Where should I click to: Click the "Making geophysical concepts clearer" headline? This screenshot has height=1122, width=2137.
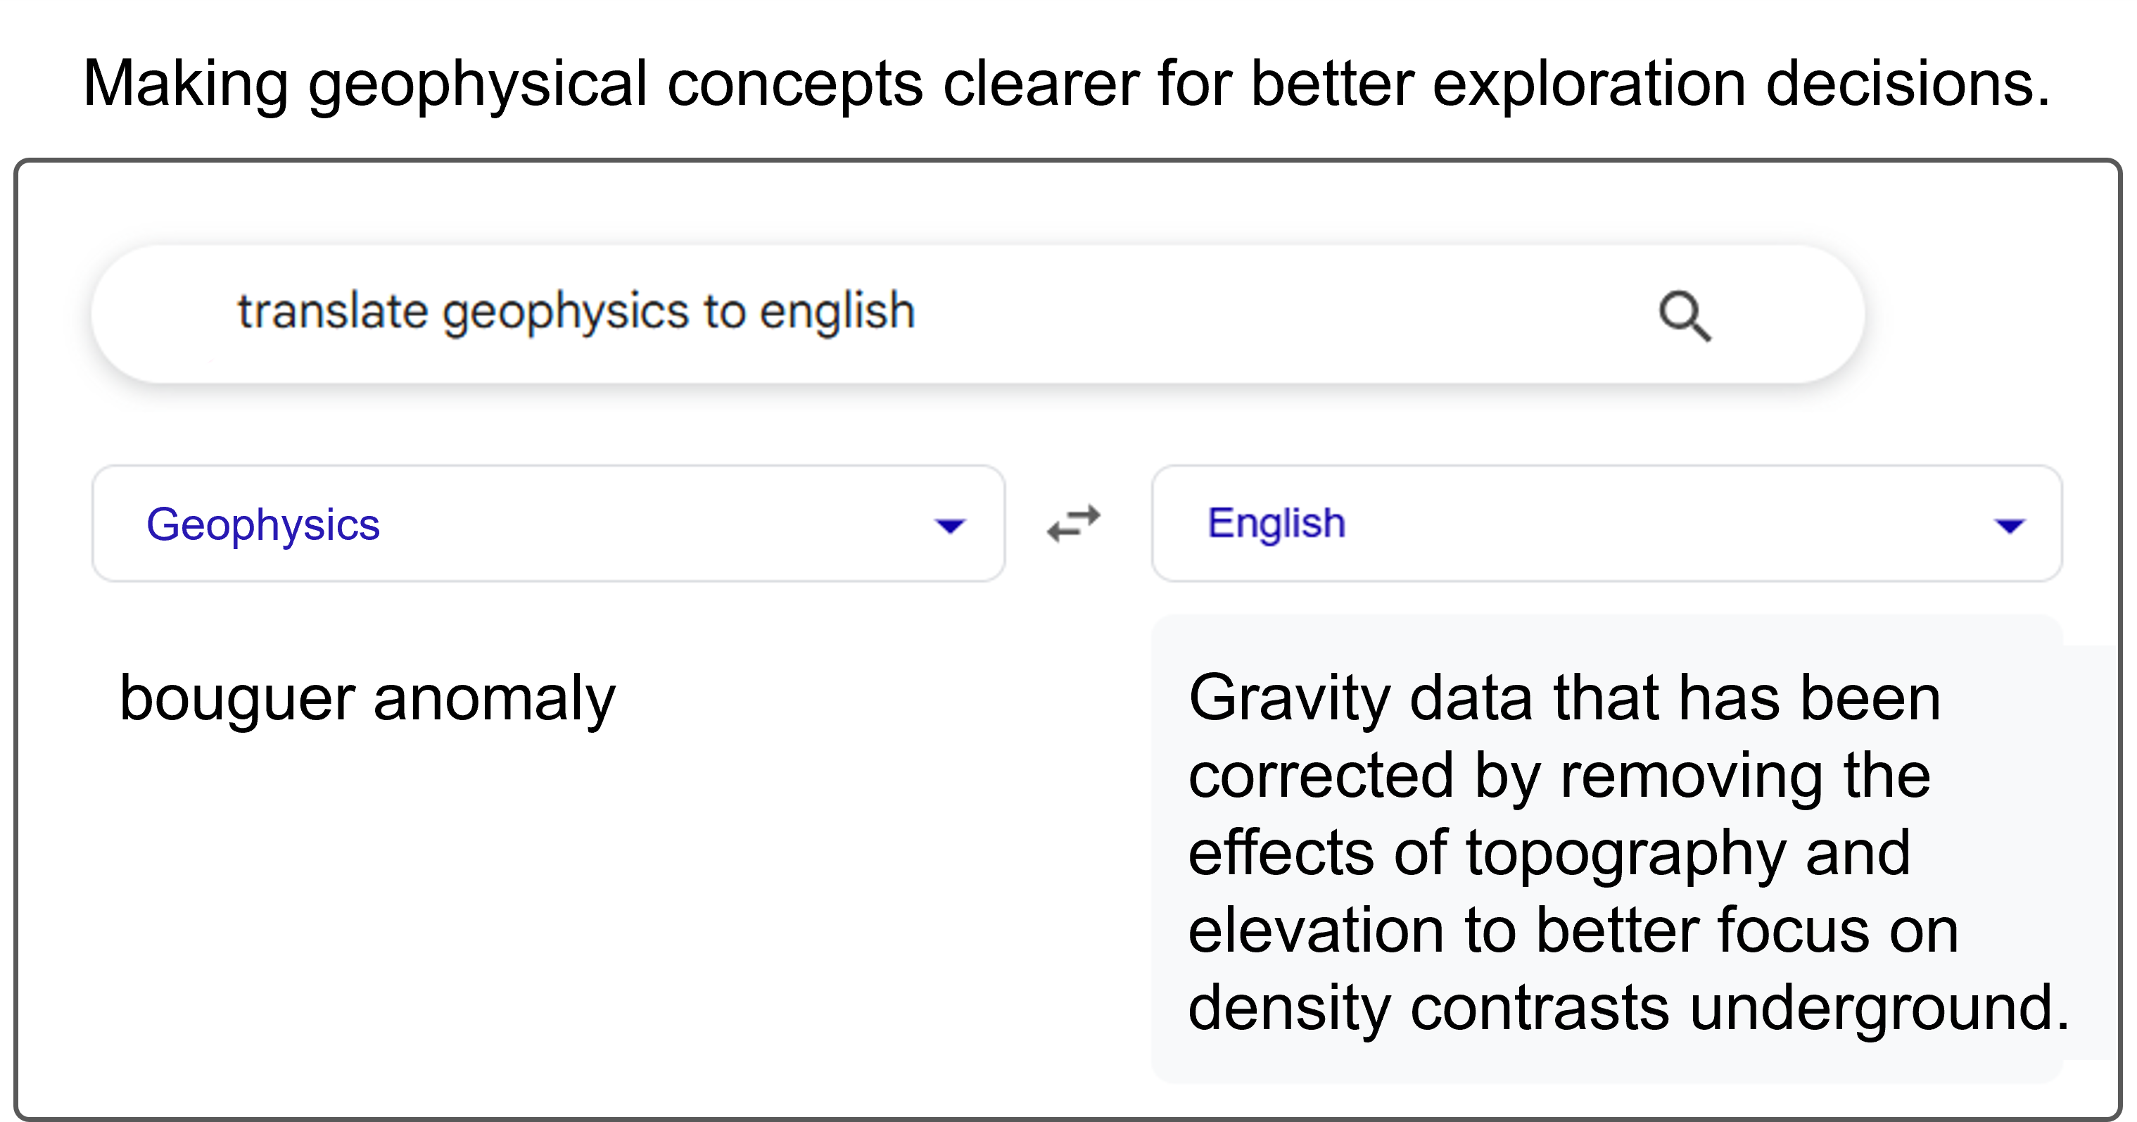coord(1066,84)
